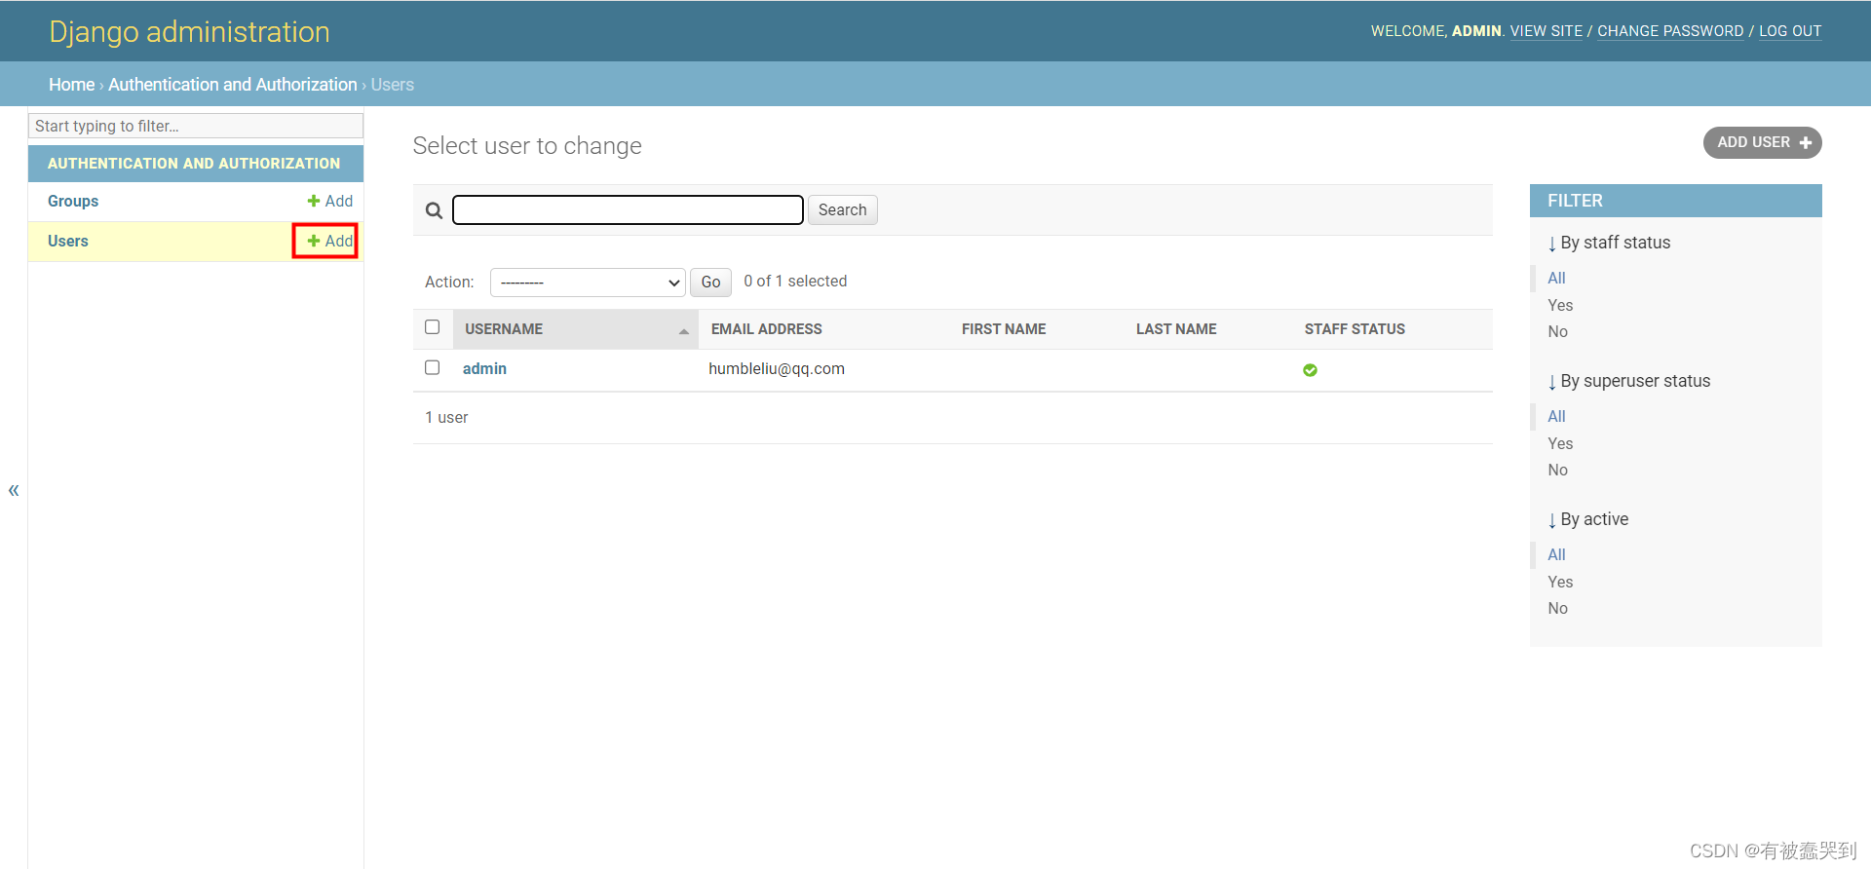Click 'By superuser status' filter heading
Screen dimensions: 1871x869
[x=1629, y=381]
